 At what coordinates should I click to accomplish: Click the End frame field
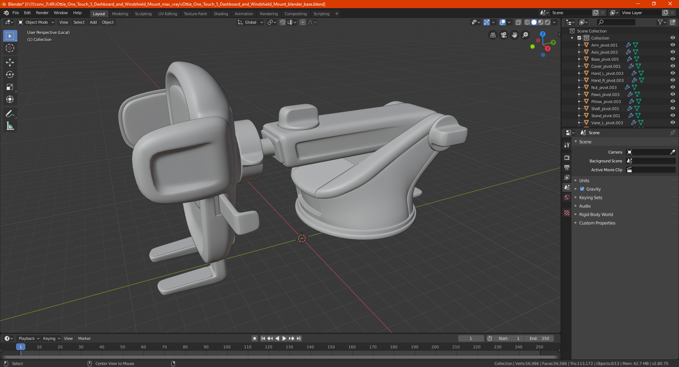(x=539, y=338)
